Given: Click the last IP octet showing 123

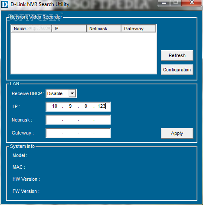Looking at the screenshot, I should coord(101,106).
